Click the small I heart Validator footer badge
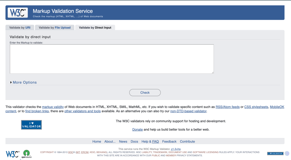291x160 pixels. [275, 153]
